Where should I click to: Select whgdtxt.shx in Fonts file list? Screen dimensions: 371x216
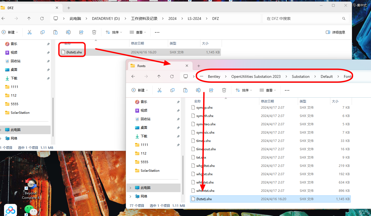pyautogui.click(x=270, y=166)
